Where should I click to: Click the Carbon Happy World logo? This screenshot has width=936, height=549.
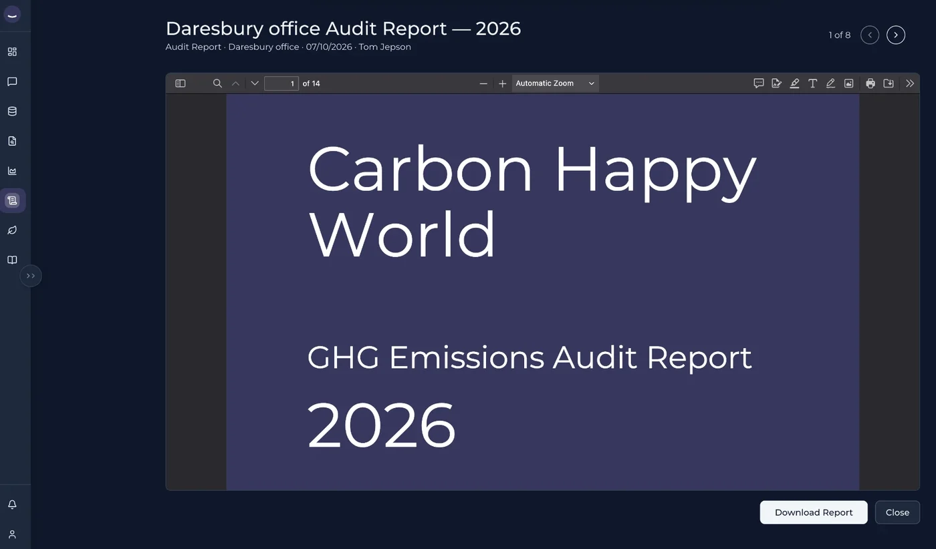coord(12,15)
